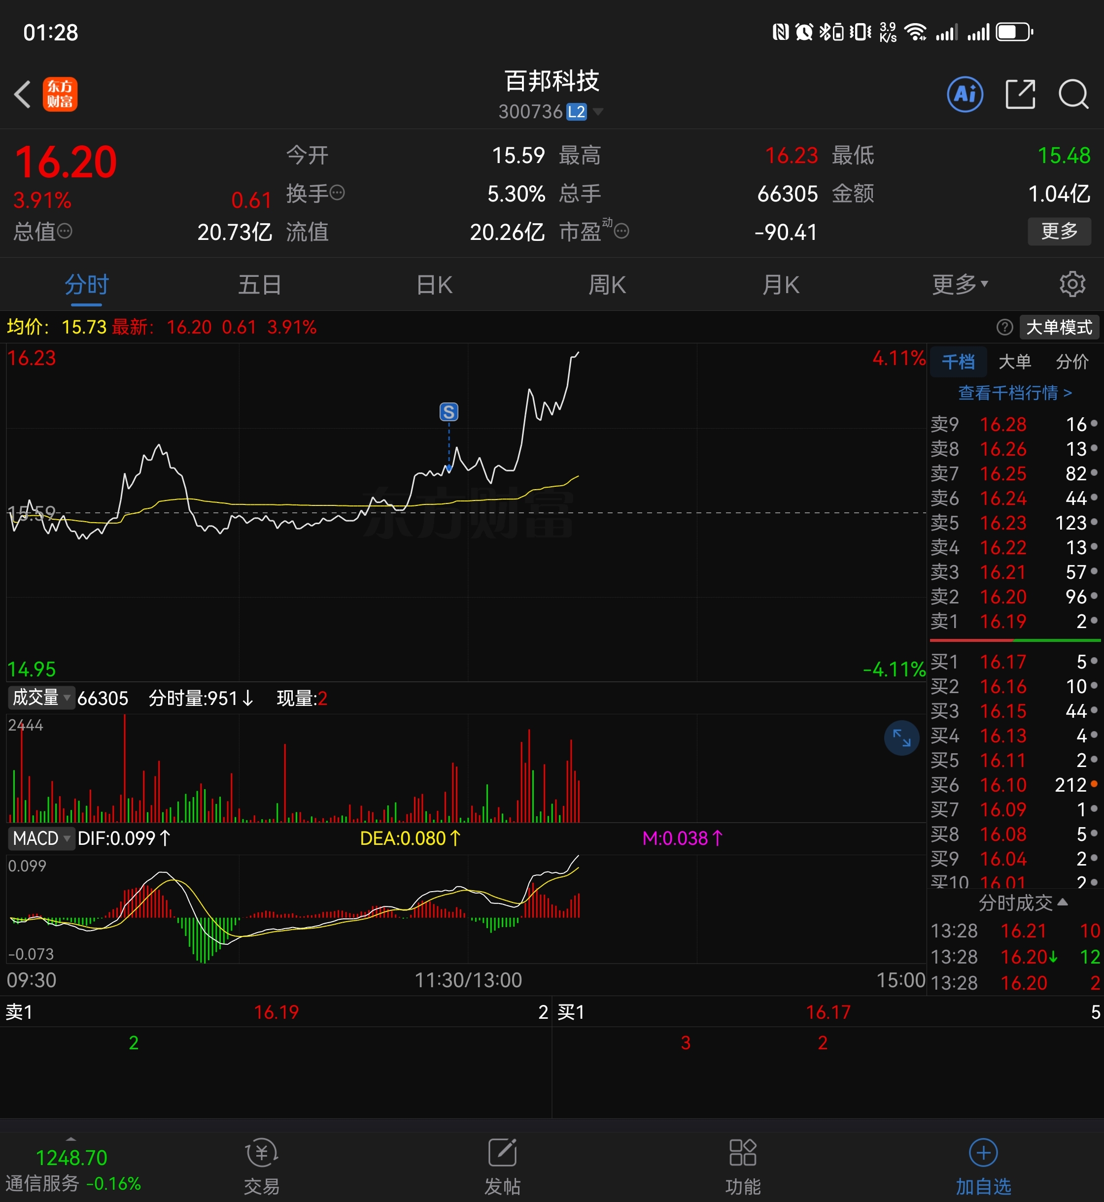Open the search magnifier icon
Image resolution: width=1104 pixels, height=1202 pixels.
(x=1073, y=95)
